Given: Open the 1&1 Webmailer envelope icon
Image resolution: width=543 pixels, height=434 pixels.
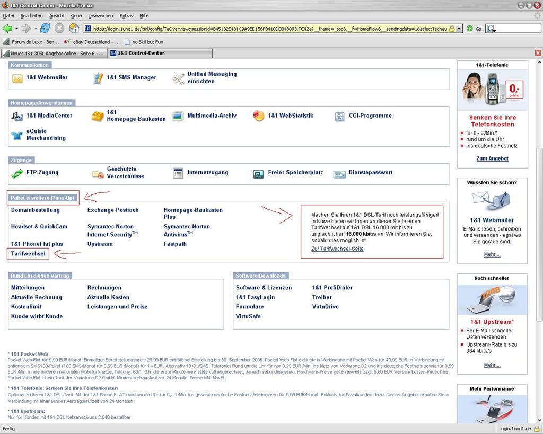Looking at the screenshot, I should pyautogui.click(x=17, y=78).
